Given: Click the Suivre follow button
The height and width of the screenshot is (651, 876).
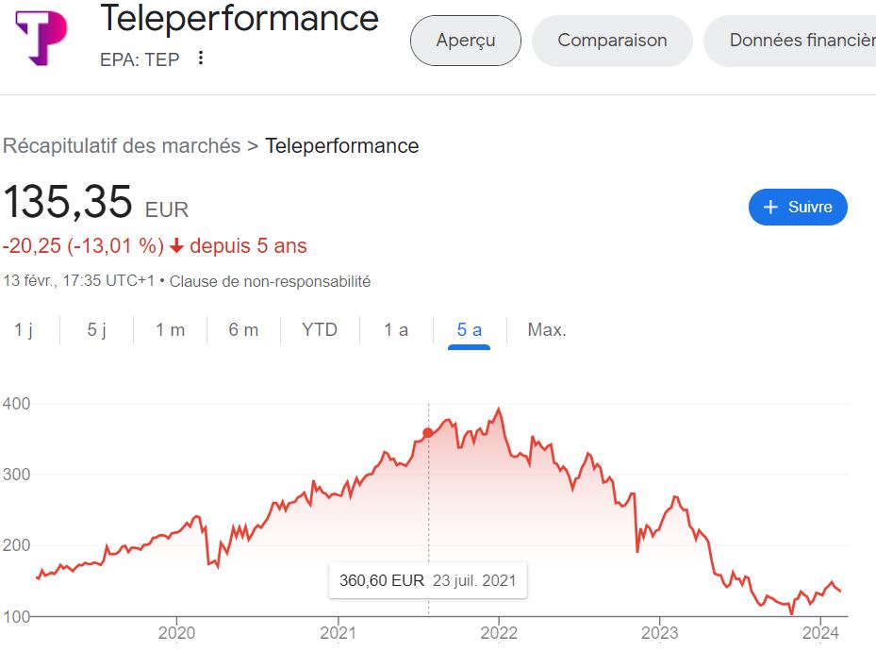Looking at the screenshot, I should [x=798, y=208].
